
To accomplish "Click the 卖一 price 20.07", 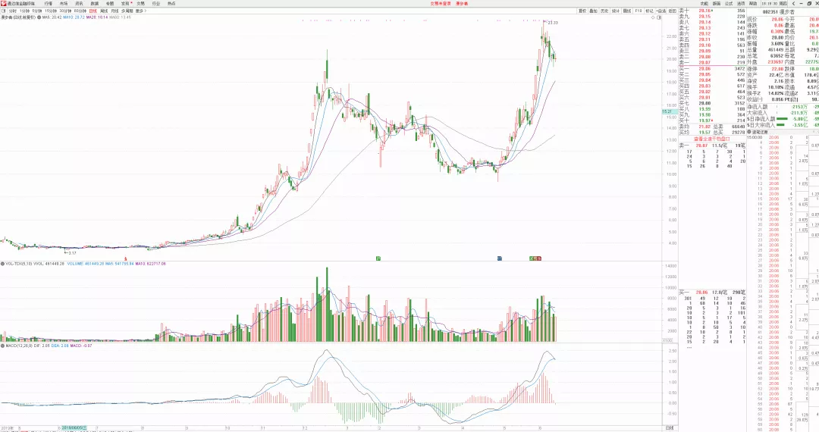I will [704, 63].
